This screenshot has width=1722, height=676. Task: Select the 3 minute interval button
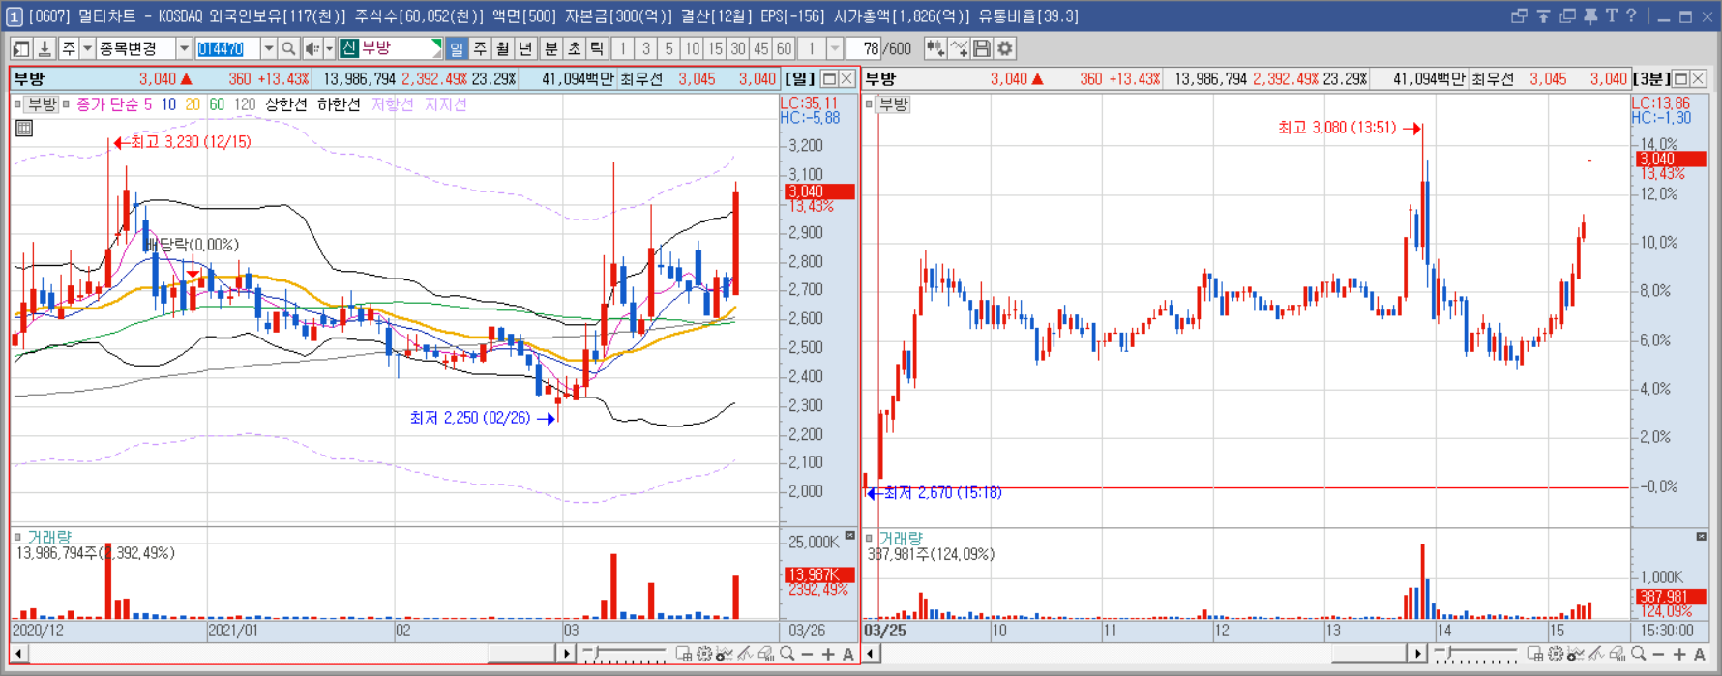click(x=645, y=48)
